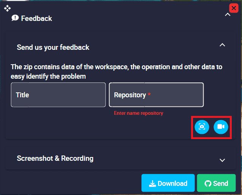Focus the Repository input field

[x=157, y=95]
